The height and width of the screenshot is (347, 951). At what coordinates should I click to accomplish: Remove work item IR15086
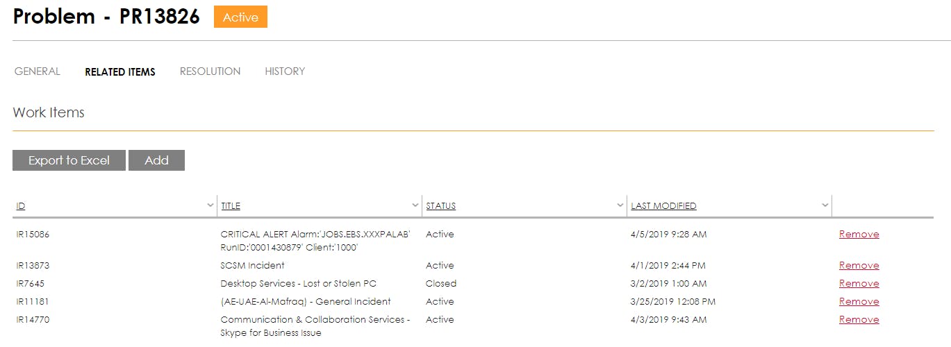(859, 235)
